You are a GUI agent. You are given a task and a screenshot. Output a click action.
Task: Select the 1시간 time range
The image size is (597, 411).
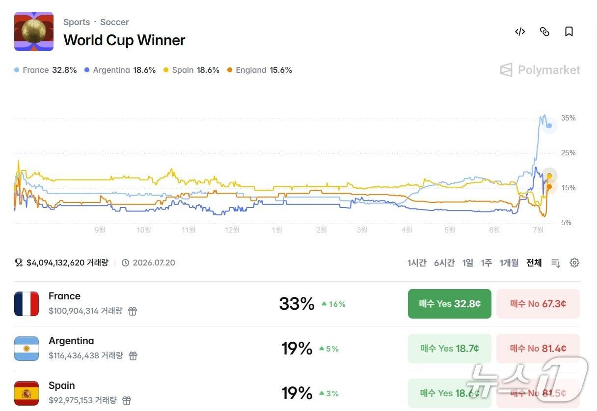pos(417,263)
